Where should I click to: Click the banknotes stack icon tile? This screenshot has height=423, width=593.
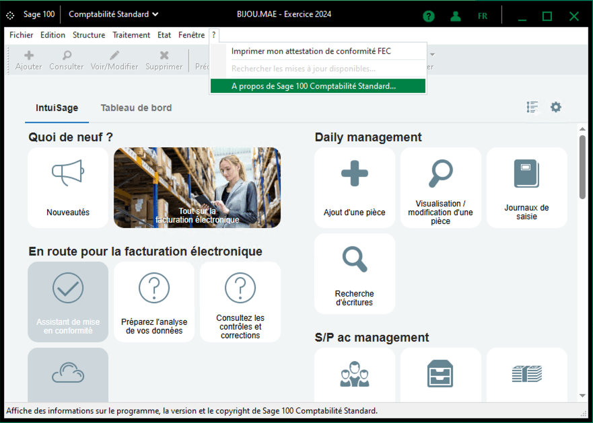click(527, 374)
